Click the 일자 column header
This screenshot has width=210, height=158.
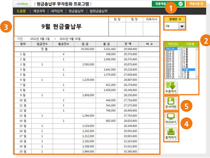pos(23,44)
